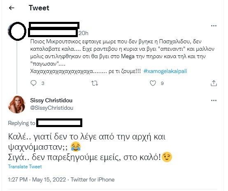Image resolution: width=228 pixels, height=191 pixels.
Task: Go back using the arrow beside Tweet
Action: tap(12, 8)
